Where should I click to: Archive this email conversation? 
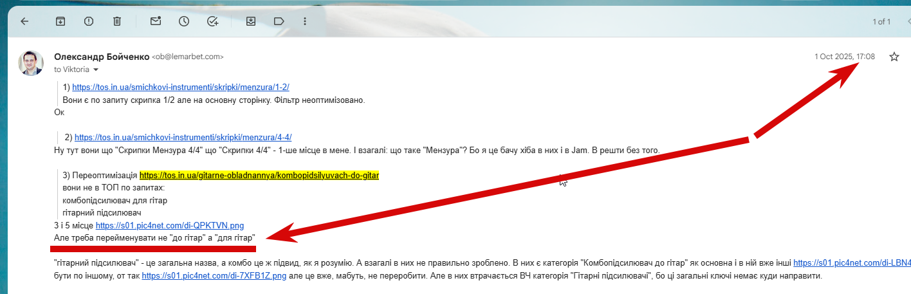tap(60, 21)
